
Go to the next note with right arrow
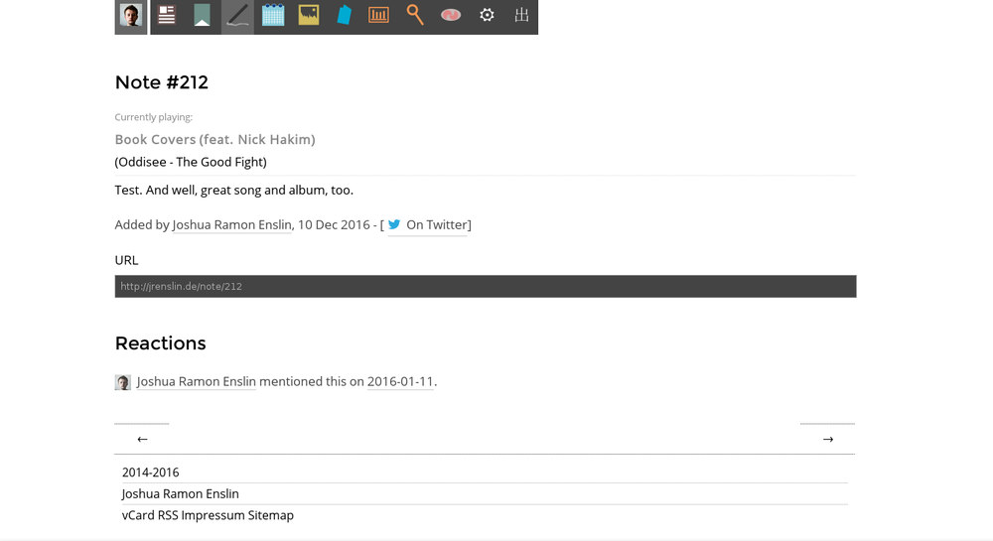coord(827,439)
